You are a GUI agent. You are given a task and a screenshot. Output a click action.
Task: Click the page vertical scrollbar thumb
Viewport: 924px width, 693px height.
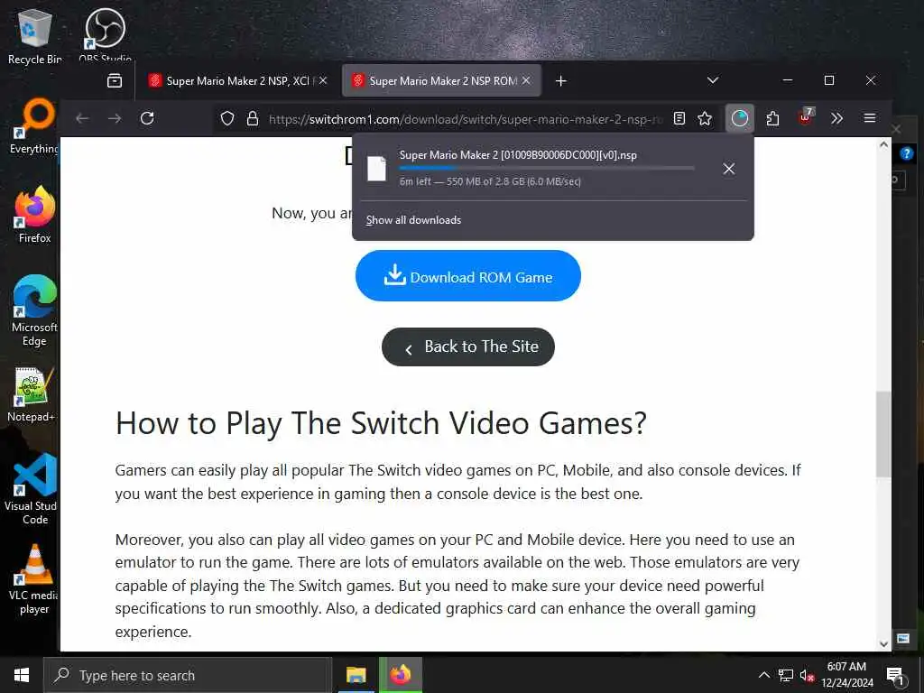pos(882,434)
